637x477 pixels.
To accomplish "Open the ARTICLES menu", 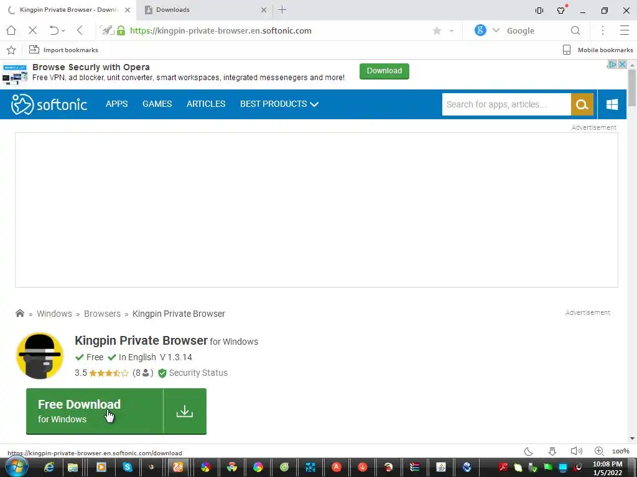I will (206, 104).
